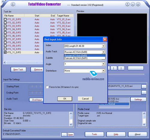150x140 pixels.
Task: Click the Tools button
Action: point(94,134)
